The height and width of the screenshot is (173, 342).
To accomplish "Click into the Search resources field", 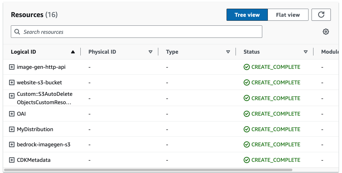I will (137, 32).
